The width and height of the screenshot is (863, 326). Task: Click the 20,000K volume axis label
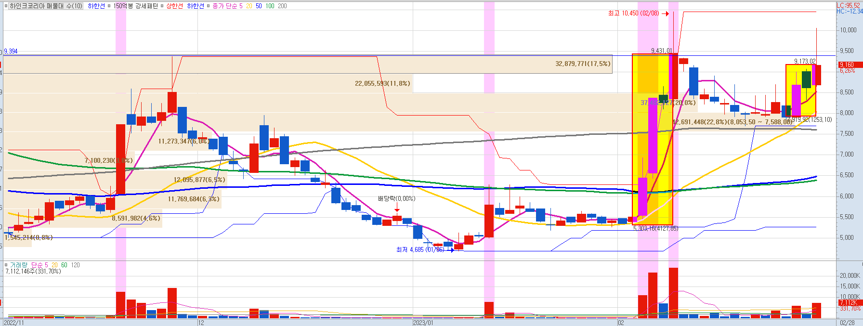pos(850,275)
